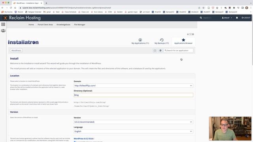The width and height of the screenshot is (253, 142).
Task: Open the Class Schedule bookmark
Action: click(x=69, y=12)
